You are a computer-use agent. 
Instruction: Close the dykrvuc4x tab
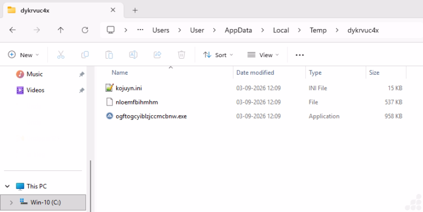[x=113, y=10]
